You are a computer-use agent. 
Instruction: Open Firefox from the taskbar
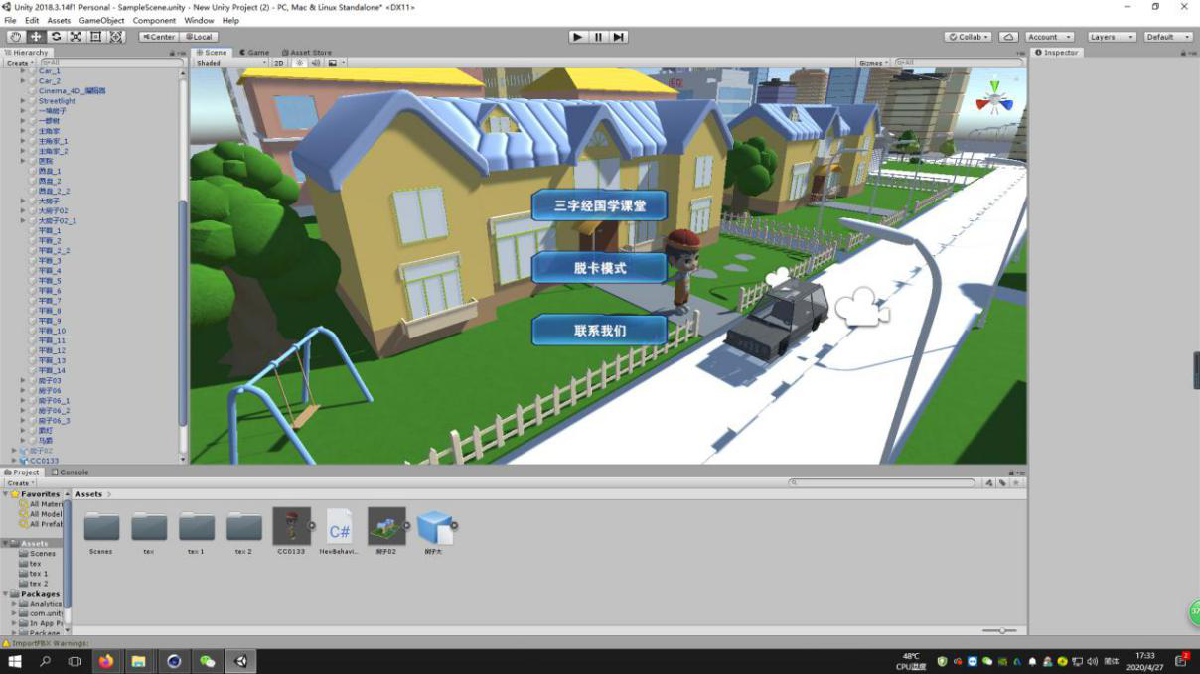[x=106, y=661]
